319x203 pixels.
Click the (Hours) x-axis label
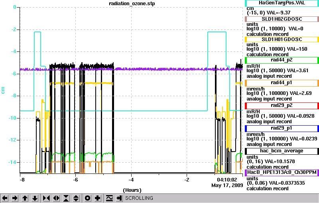(132, 190)
